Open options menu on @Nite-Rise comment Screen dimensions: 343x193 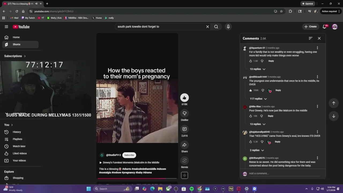point(317,106)
